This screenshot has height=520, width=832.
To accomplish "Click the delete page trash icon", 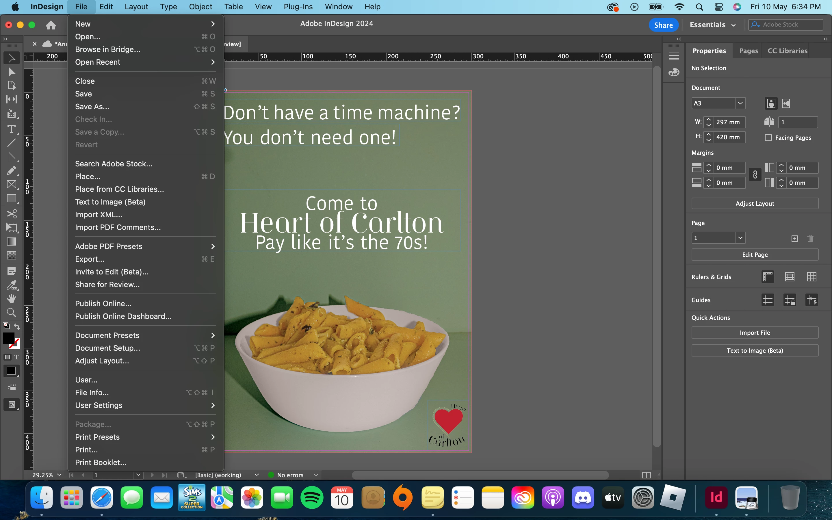I will tap(810, 238).
